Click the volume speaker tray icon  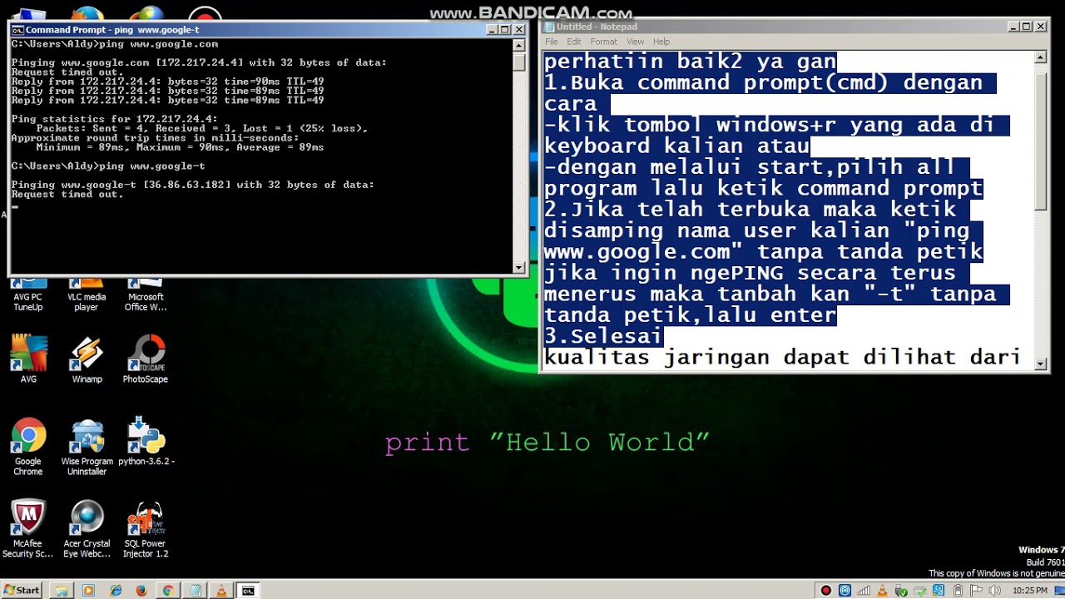coord(994,591)
